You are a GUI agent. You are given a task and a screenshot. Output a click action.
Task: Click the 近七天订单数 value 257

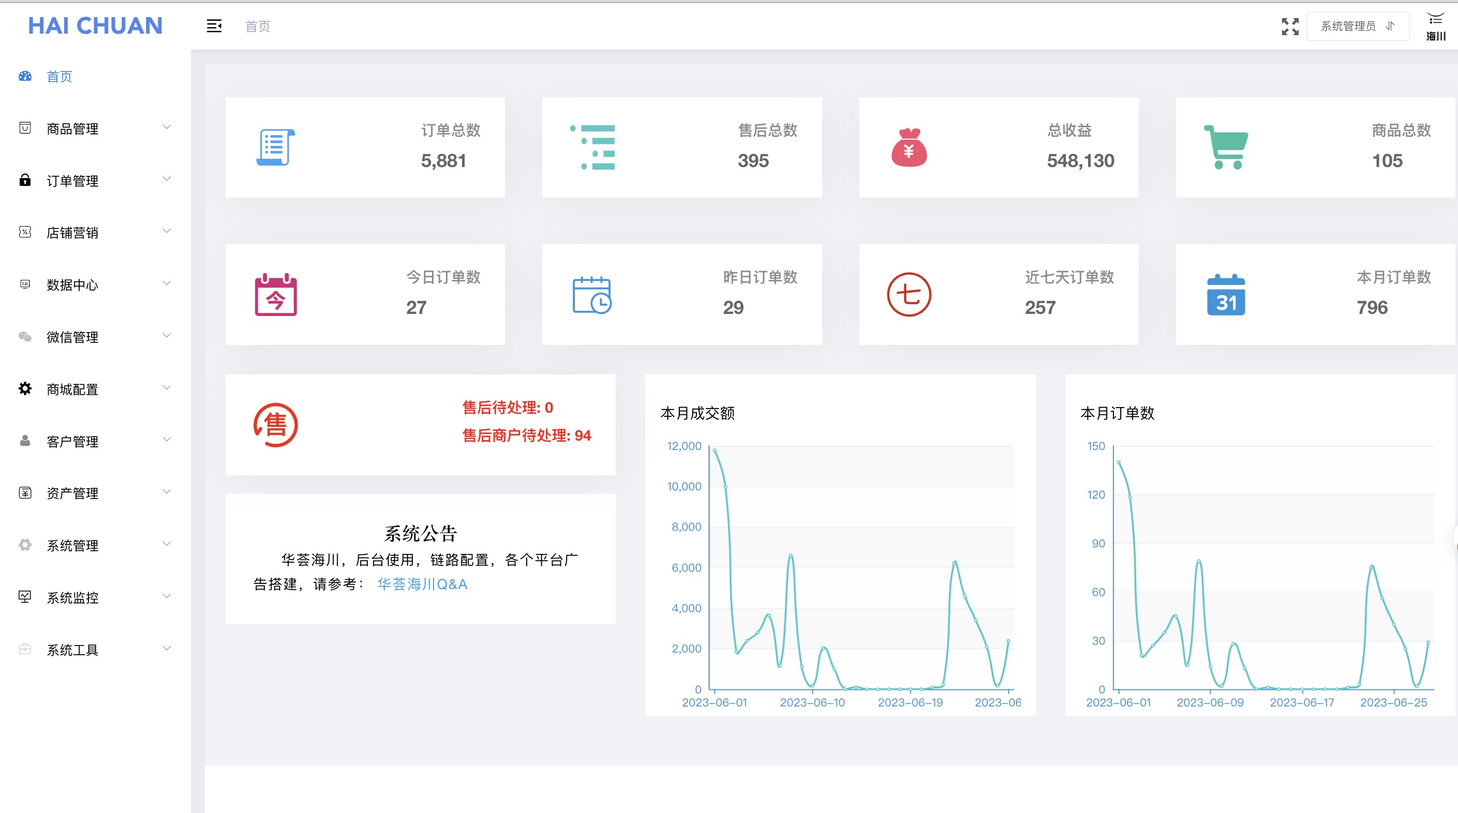pyautogui.click(x=1040, y=307)
